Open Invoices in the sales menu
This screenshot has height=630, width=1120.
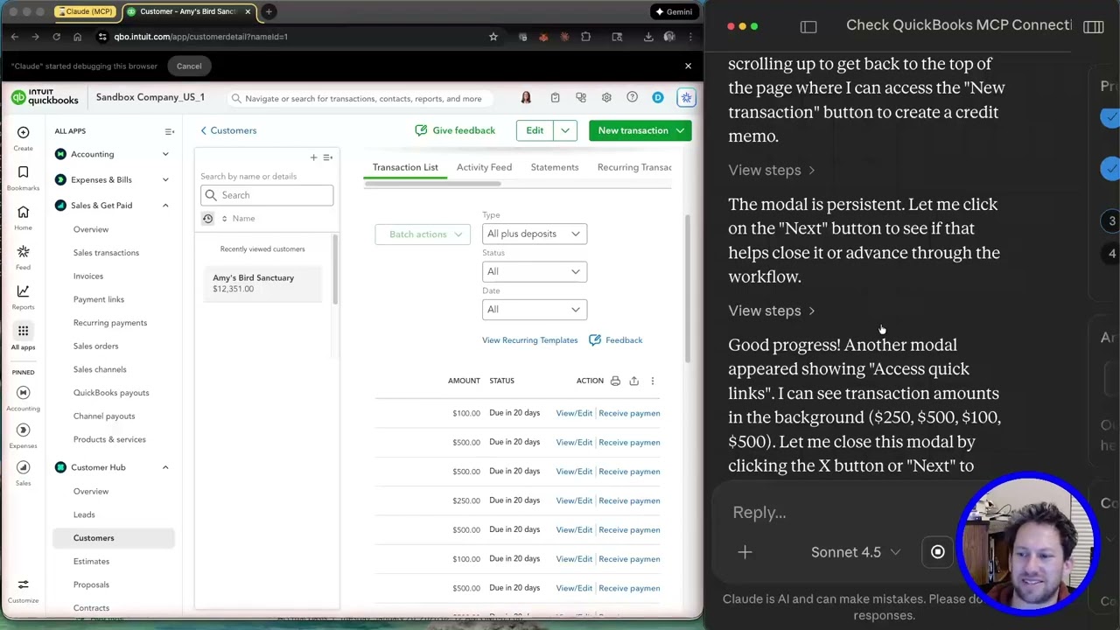(88, 276)
